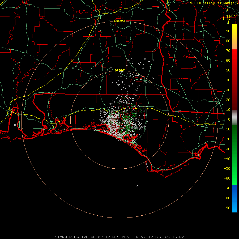Click the 60 value on the velocity legend
Screen dimensions: 239x239
(x=228, y=60)
